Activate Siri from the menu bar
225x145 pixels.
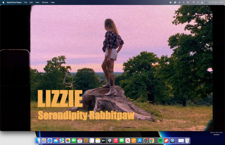click(x=206, y=3)
